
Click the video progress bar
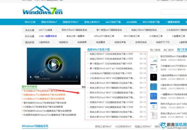click(x=54, y=81)
